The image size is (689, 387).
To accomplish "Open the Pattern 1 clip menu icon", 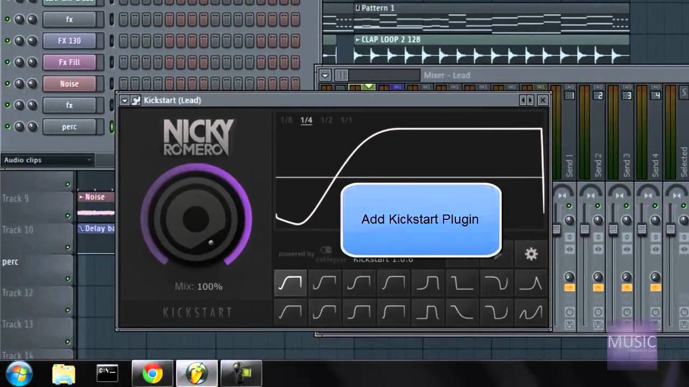I will [357, 8].
